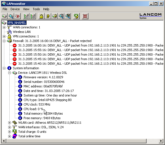This screenshot has width=165, height=145.
Task: Click the add device toolbar icon
Action: pos(5,16)
